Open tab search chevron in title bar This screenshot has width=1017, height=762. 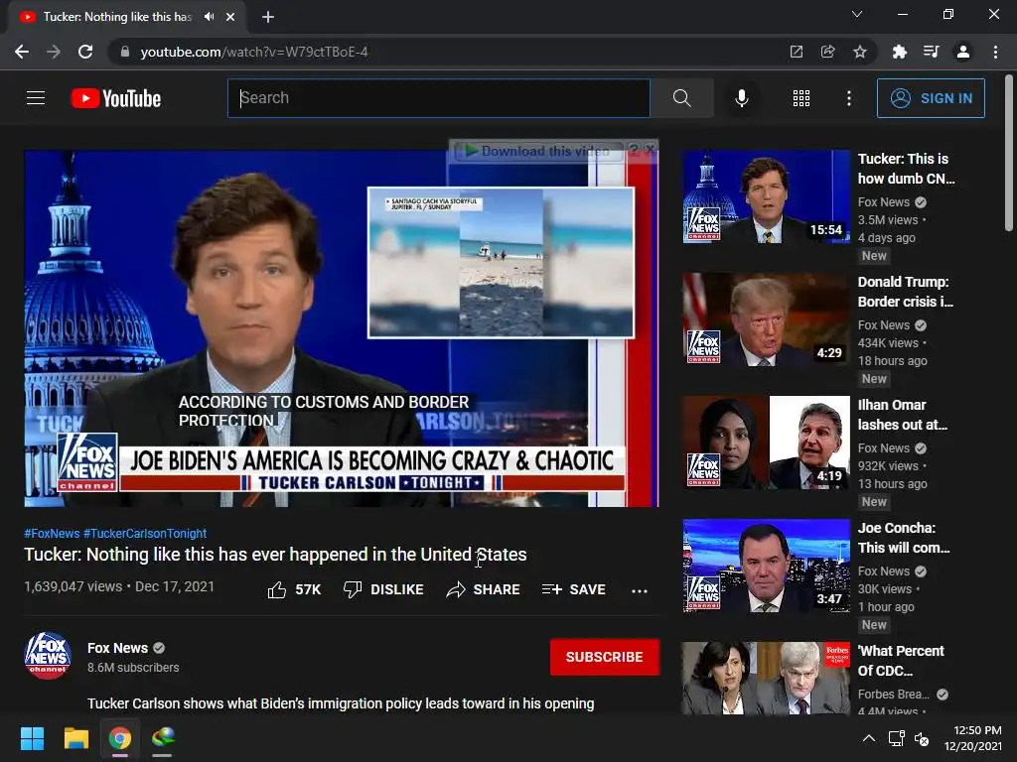pos(857,14)
